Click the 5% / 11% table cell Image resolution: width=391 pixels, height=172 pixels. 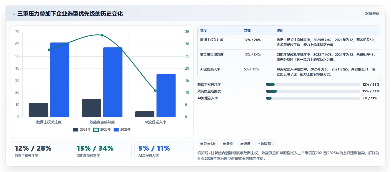click(251, 69)
